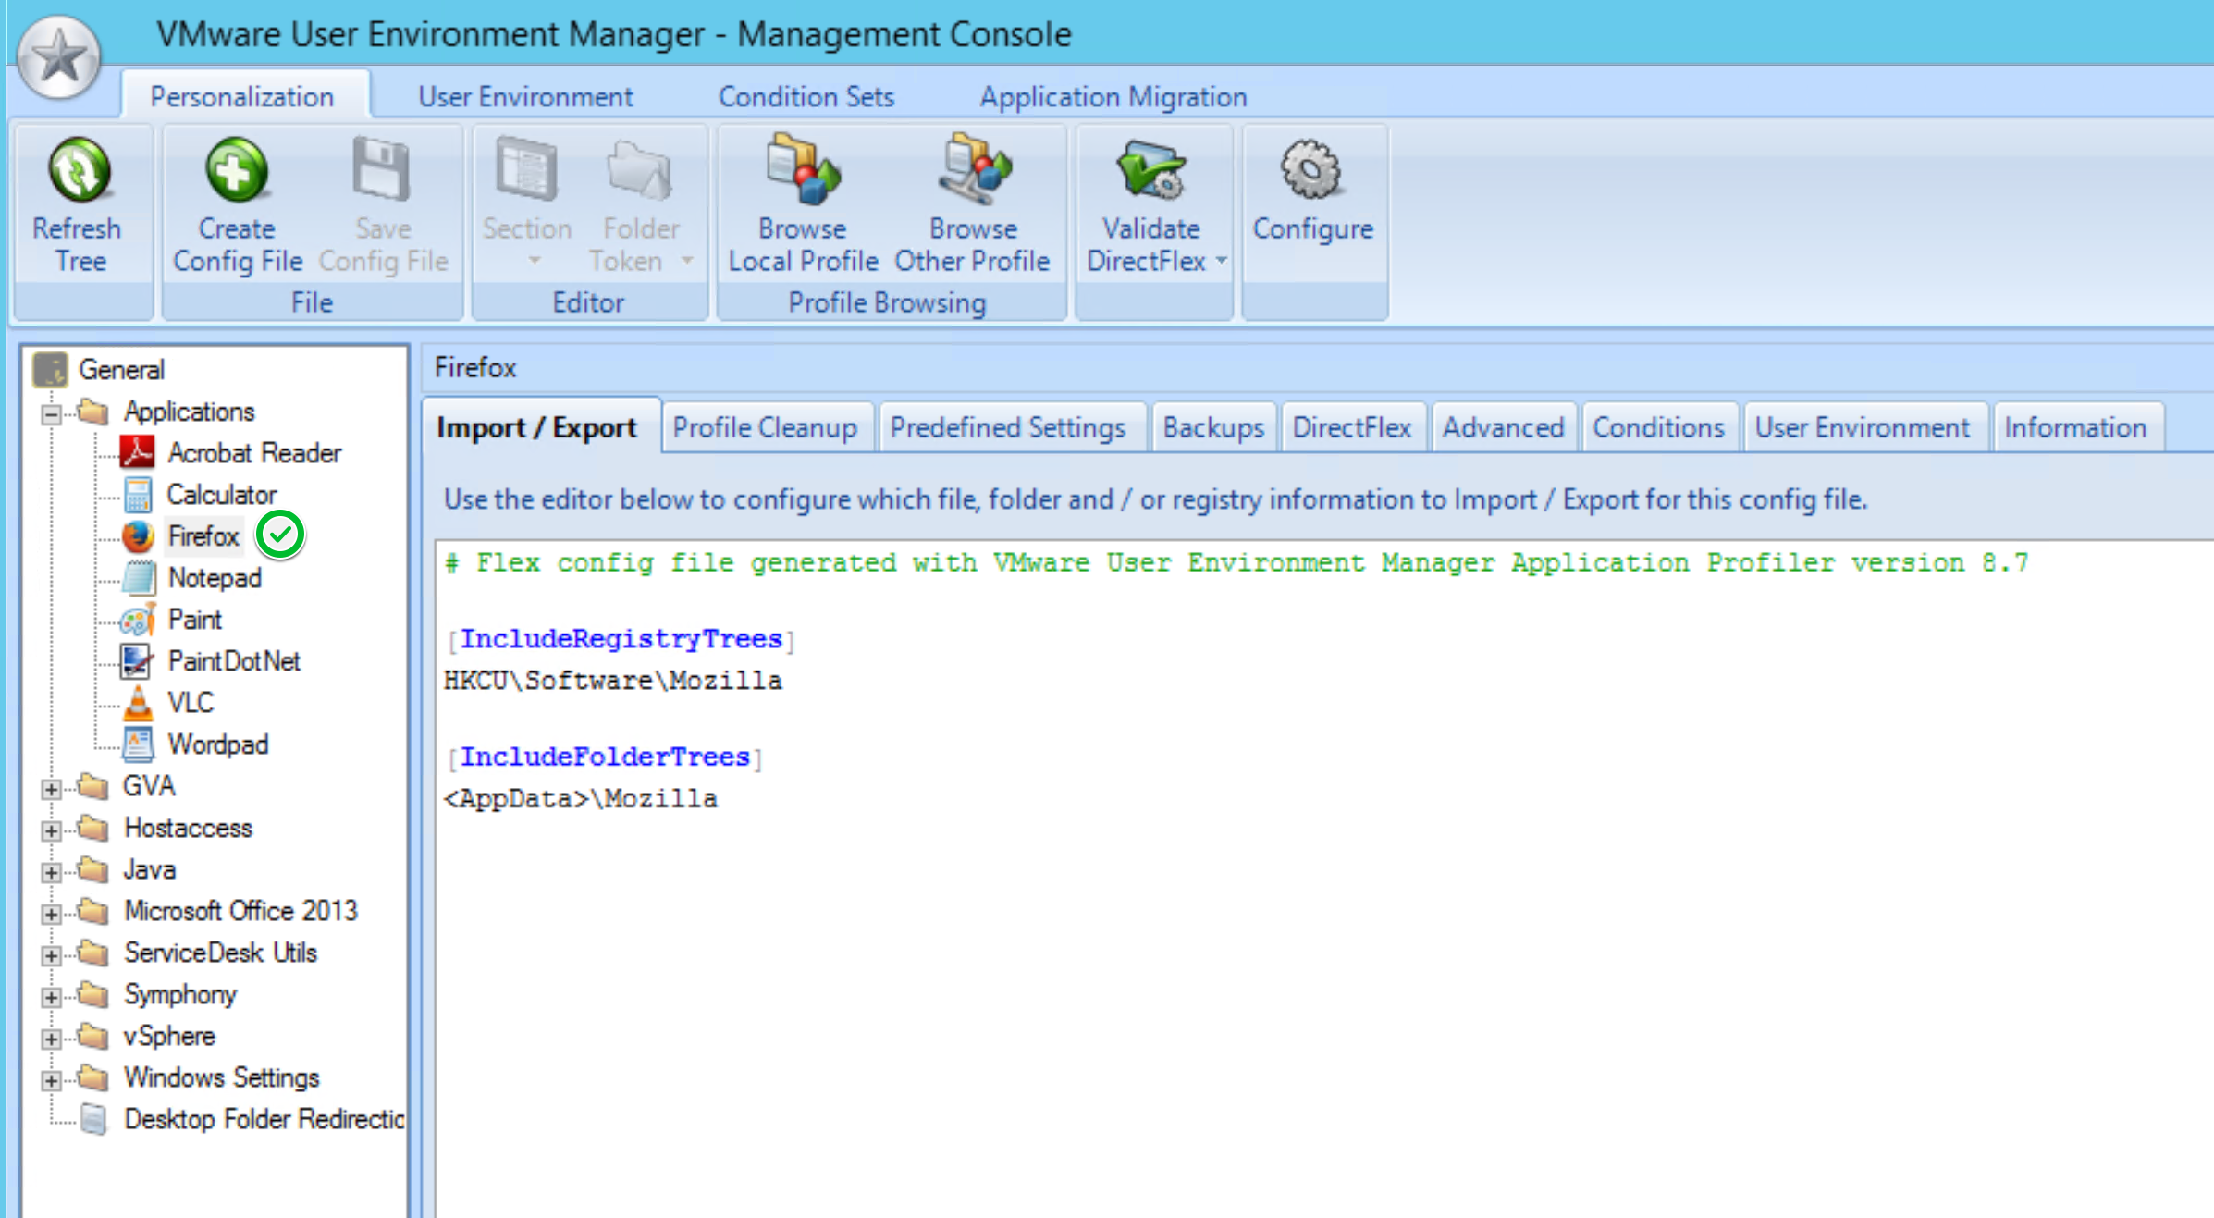The height and width of the screenshot is (1218, 2214).
Task: Select the Import / Export tab
Action: [540, 427]
